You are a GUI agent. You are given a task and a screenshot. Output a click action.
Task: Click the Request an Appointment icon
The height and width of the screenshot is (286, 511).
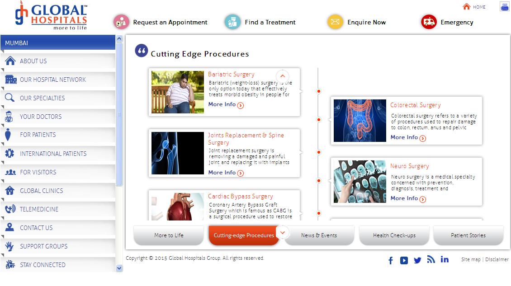click(x=121, y=22)
